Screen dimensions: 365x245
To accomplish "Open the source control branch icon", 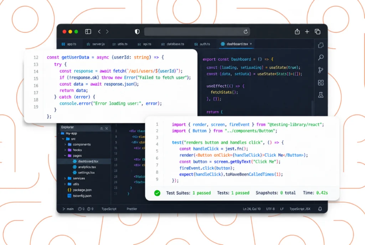I will click(x=321, y=70).
